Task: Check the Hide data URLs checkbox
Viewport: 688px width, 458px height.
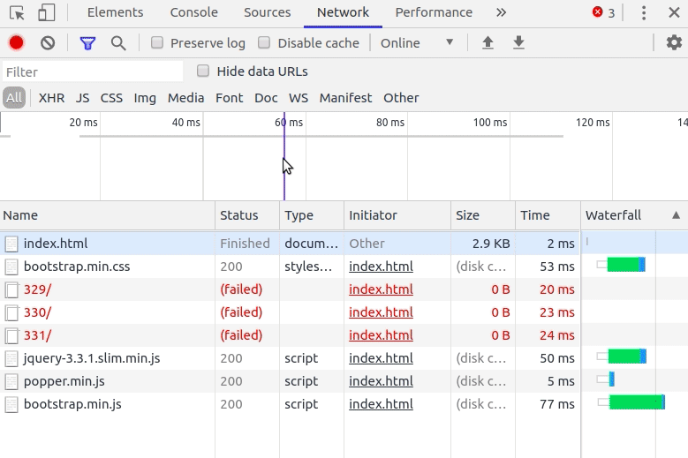Action: click(203, 71)
